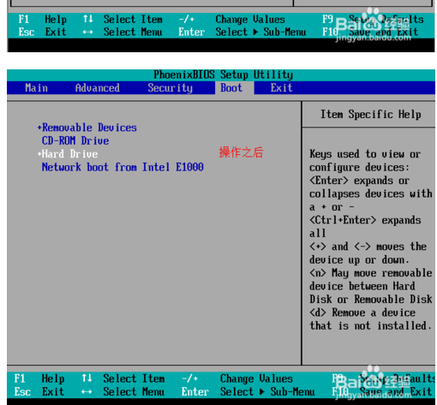This screenshot has width=437, height=405.
Task: Click the F1 Help key hint
Action: [39, 378]
